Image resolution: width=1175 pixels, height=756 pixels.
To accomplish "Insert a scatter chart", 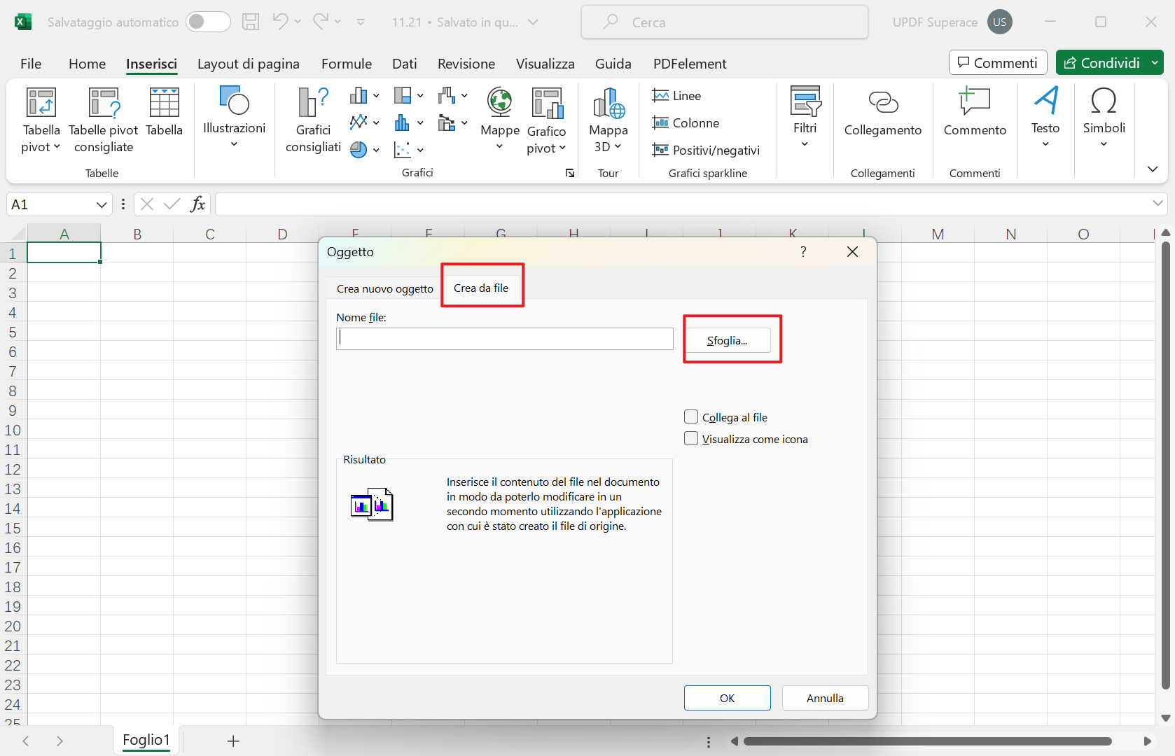I will coord(402,150).
